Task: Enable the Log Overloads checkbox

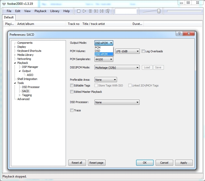Action: [x=143, y=51]
